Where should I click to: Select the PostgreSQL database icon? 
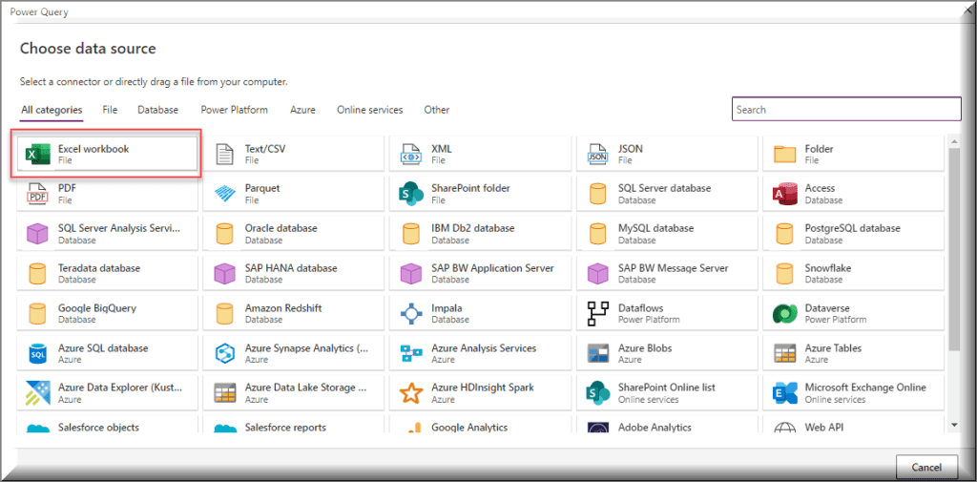tap(785, 234)
